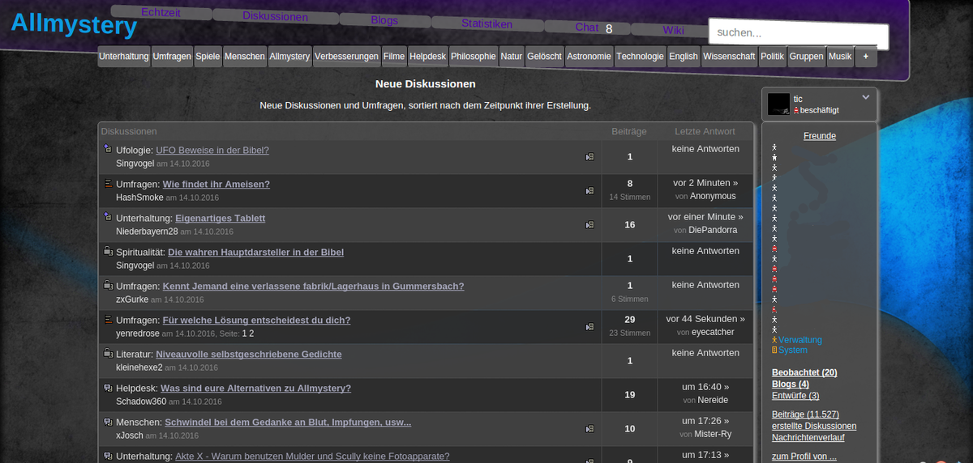973x463 pixels.
Task: Select the Spiele category
Action: [x=208, y=57]
